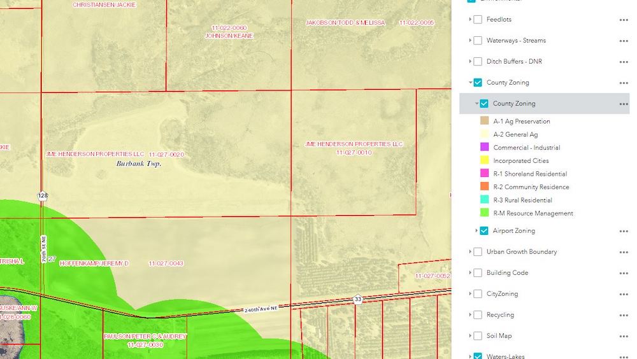Expand the Waterways - Streams layer
Viewport: 637px width, 359px height.
pyautogui.click(x=470, y=41)
